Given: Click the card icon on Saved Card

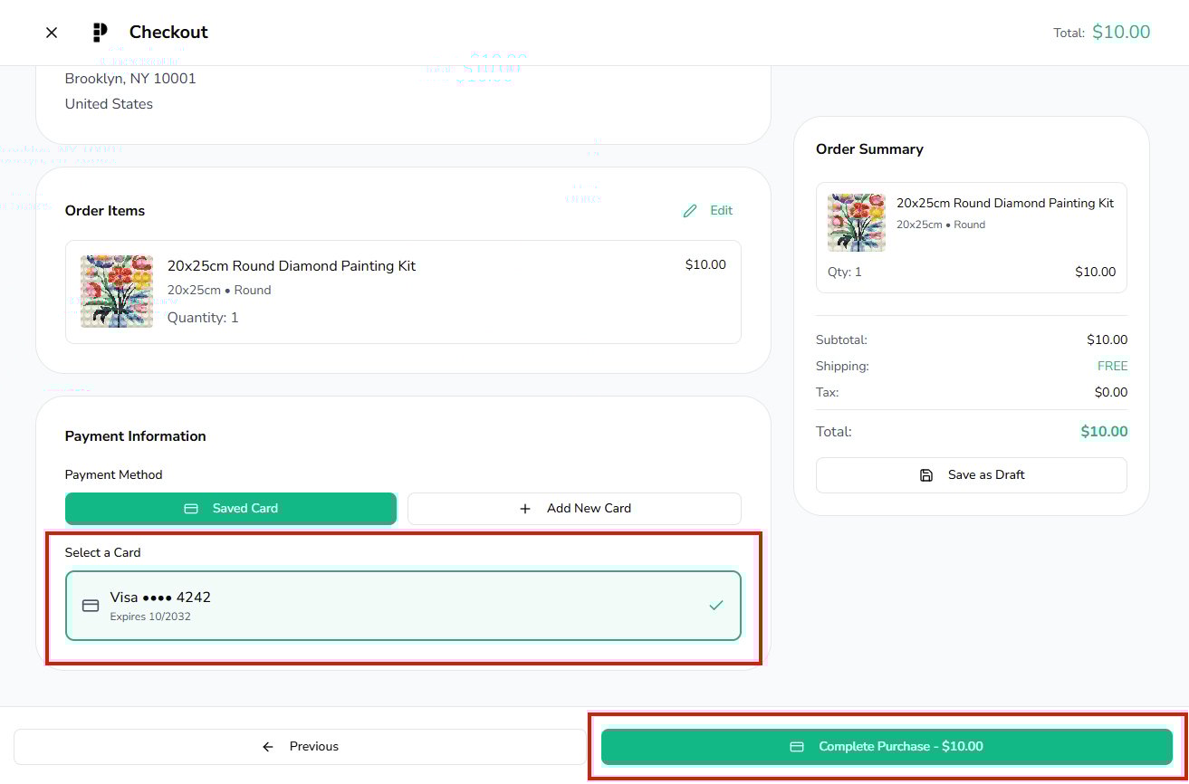Looking at the screenshot, I should click(x=191, y=509).
